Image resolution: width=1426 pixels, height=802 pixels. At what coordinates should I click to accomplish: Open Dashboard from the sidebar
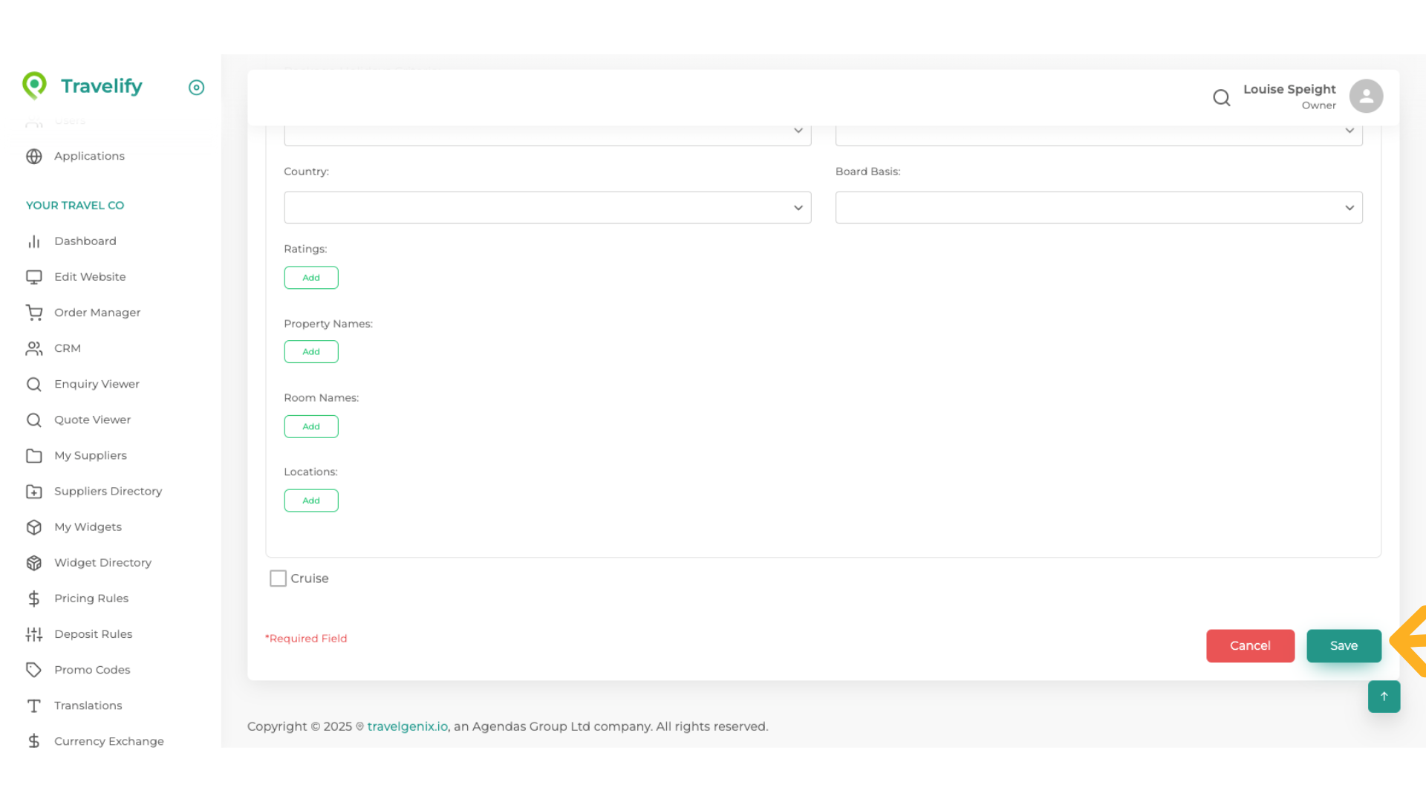[85, 241]
